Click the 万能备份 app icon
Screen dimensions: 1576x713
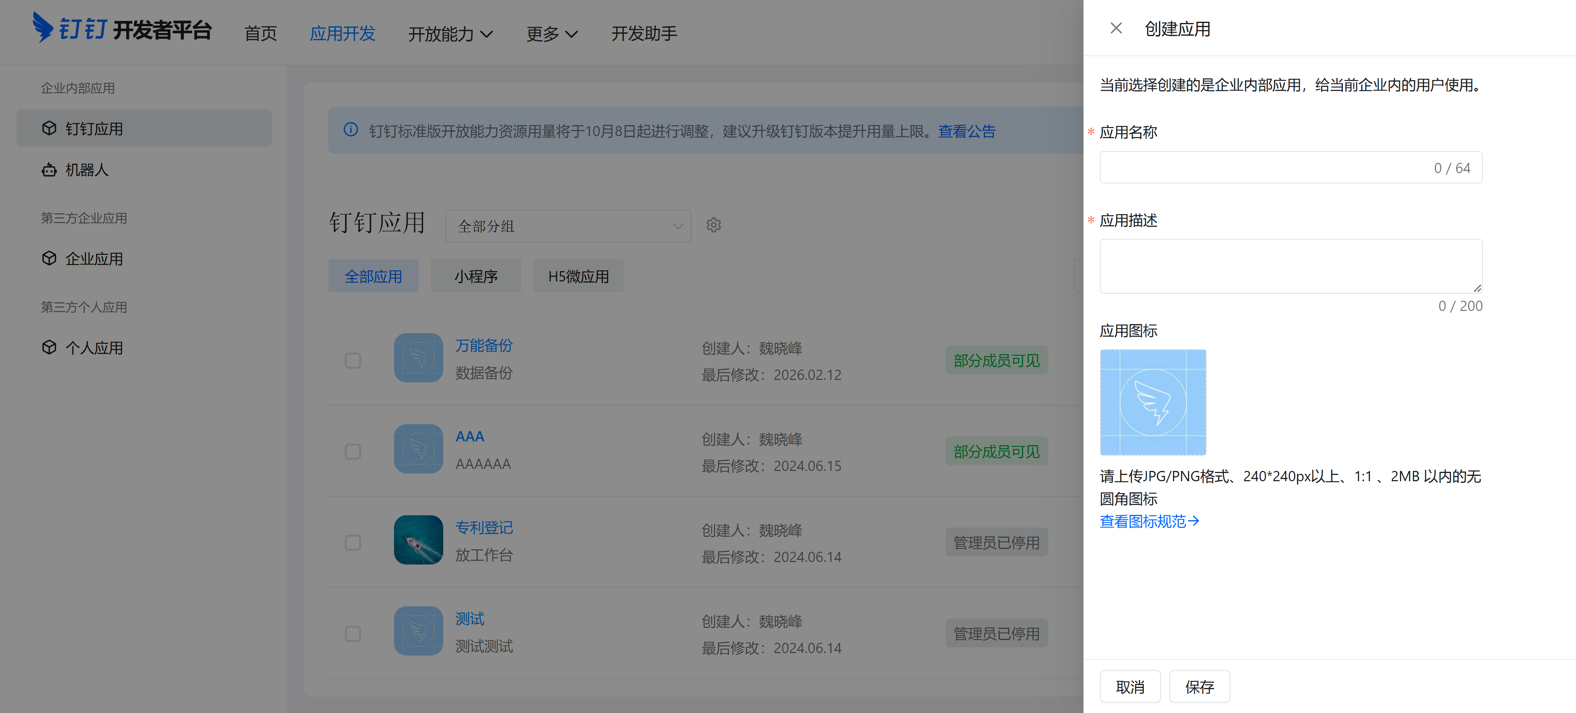[419, 358]
